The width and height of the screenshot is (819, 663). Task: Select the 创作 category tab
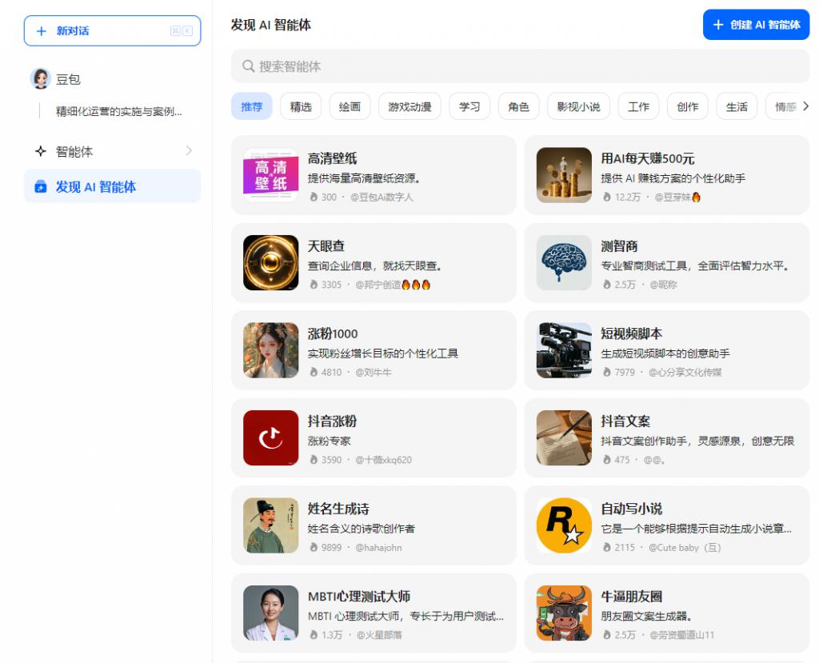pyautogui.click(x=687, y=106)
